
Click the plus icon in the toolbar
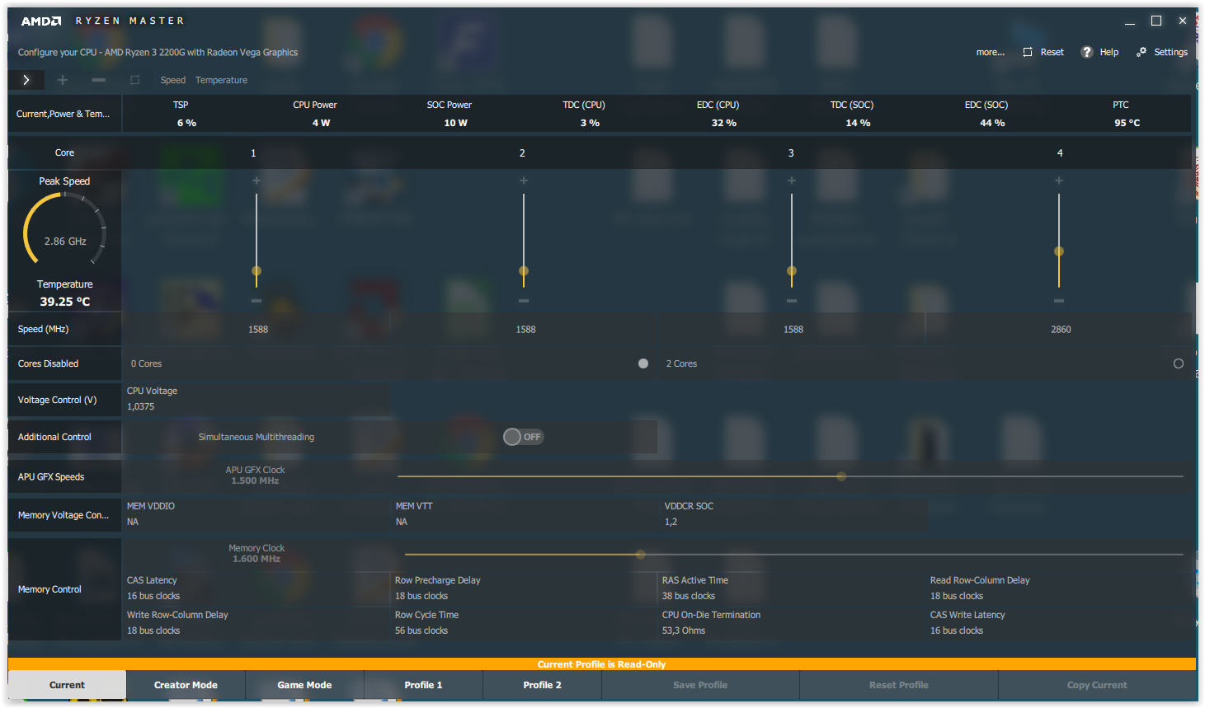pyautogui.click(x=63, y=80)
